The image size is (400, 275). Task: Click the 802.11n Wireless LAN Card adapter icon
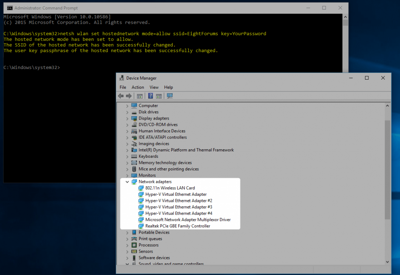click(141, 188)
